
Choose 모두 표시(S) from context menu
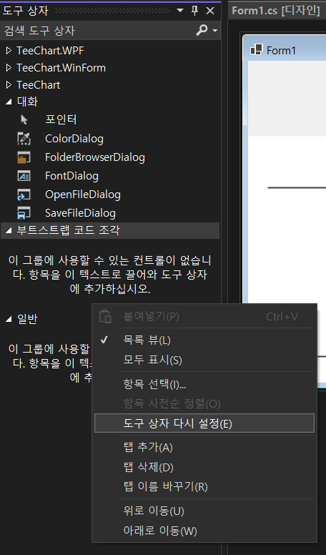[x=204, y=360]
